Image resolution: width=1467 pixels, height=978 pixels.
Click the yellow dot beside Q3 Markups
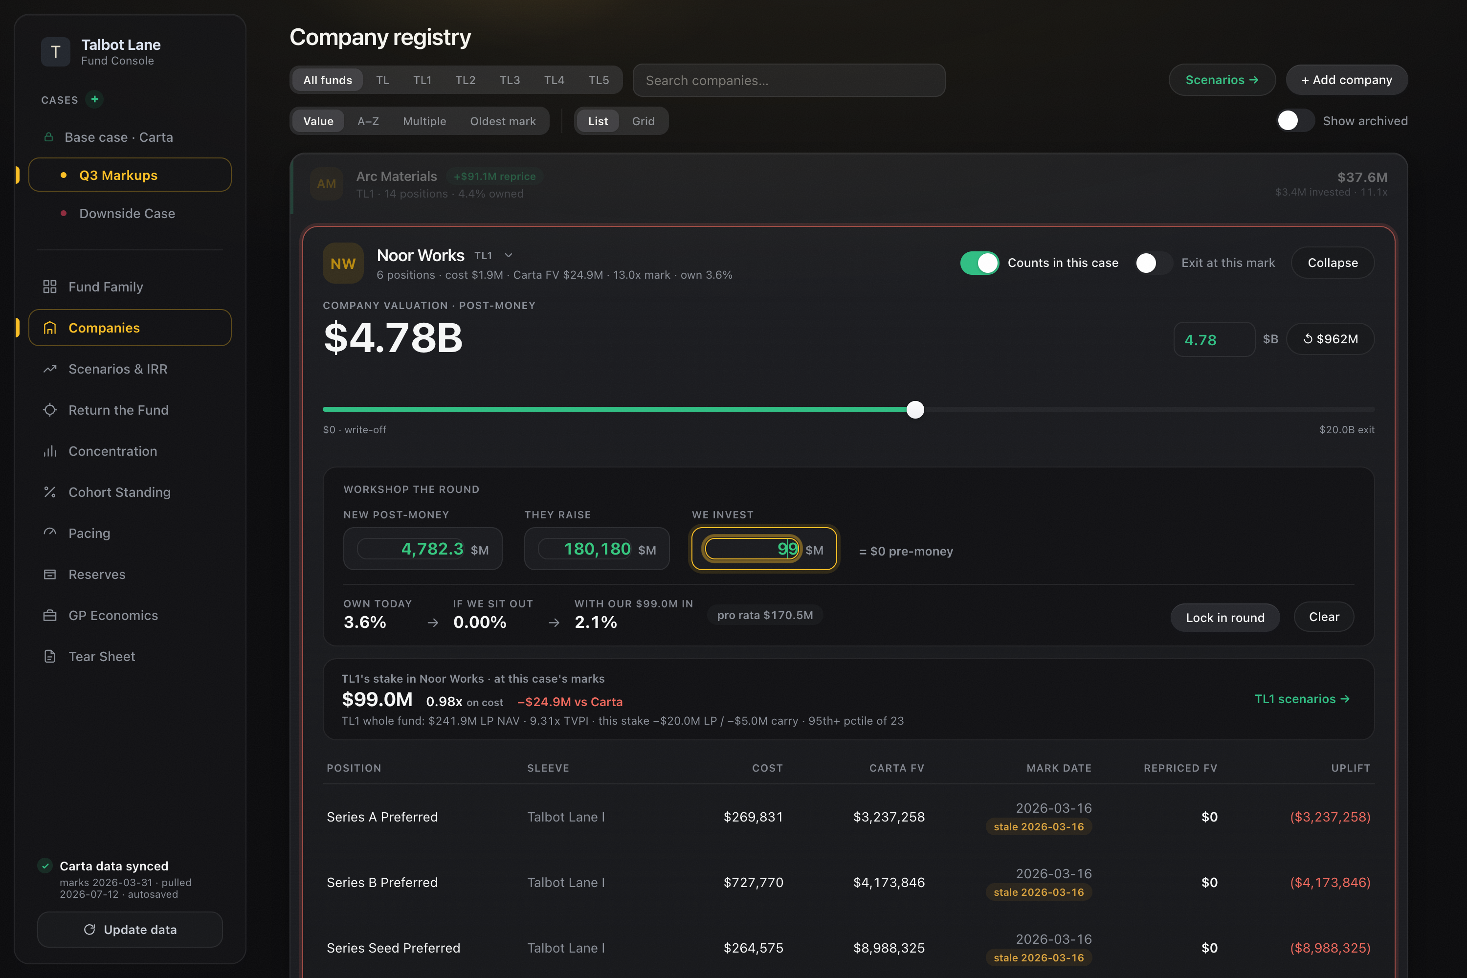point(64,175)
